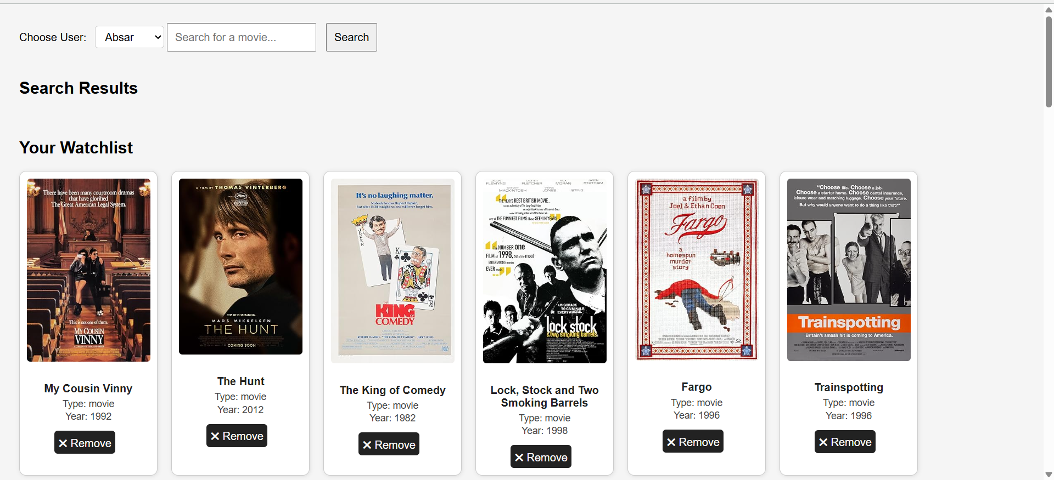Click the scrollbar up arrow
The width and height of the screenshot is (1054, 480).
(x=1049, y=9)
